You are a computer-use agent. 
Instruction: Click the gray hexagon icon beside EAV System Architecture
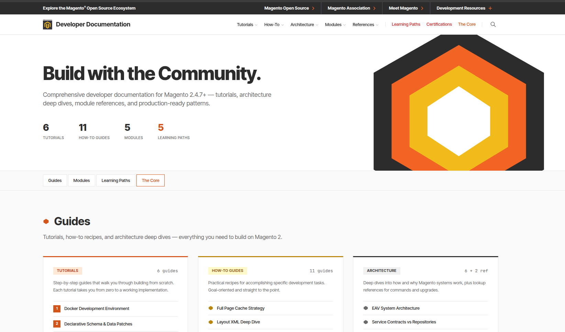tap(366, 308)
